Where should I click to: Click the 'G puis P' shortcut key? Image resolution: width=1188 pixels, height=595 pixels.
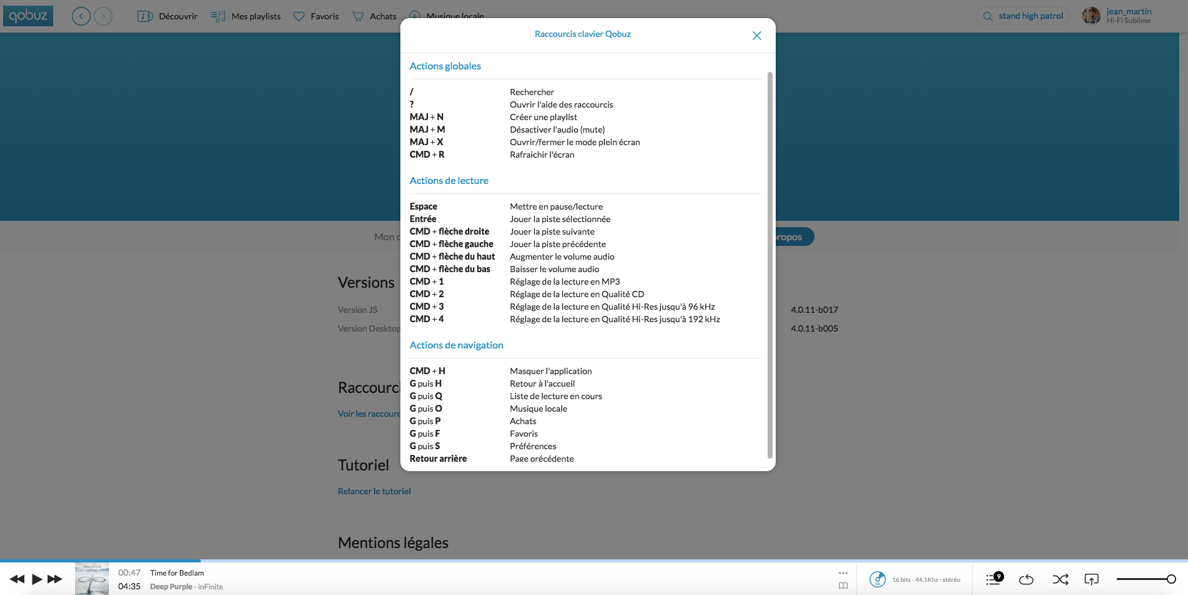[425, 421]
